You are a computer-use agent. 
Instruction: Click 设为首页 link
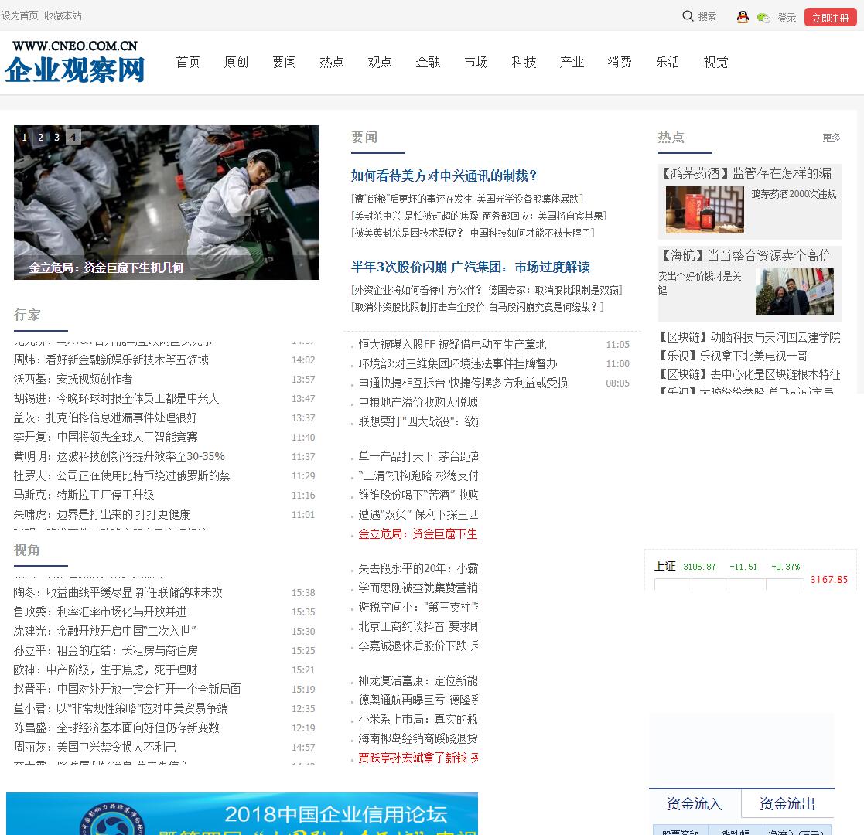20,15
